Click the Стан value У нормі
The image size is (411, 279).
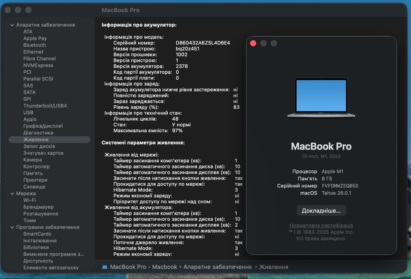pyautogui.click(x=181, y=125)
